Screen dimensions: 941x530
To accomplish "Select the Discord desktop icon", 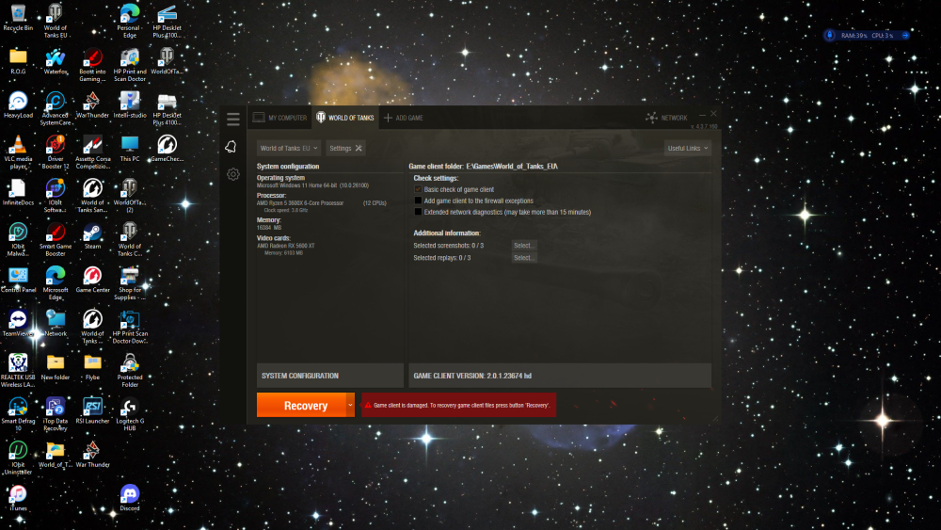I will tap(130, 498).
